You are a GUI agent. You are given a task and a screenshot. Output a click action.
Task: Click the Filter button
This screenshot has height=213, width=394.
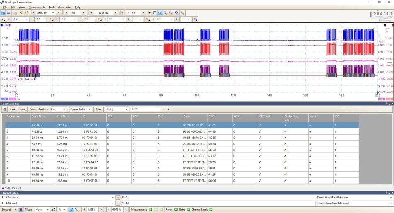(x=99, y=109)
